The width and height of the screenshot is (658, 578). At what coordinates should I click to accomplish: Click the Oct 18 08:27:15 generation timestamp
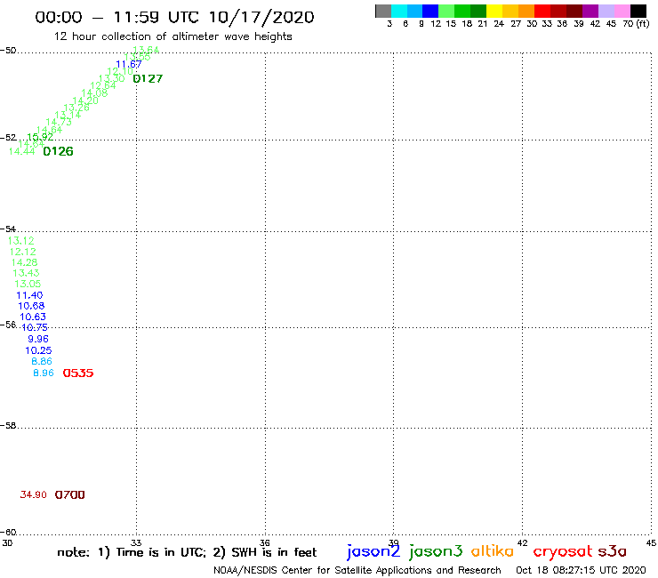point(581,570)
